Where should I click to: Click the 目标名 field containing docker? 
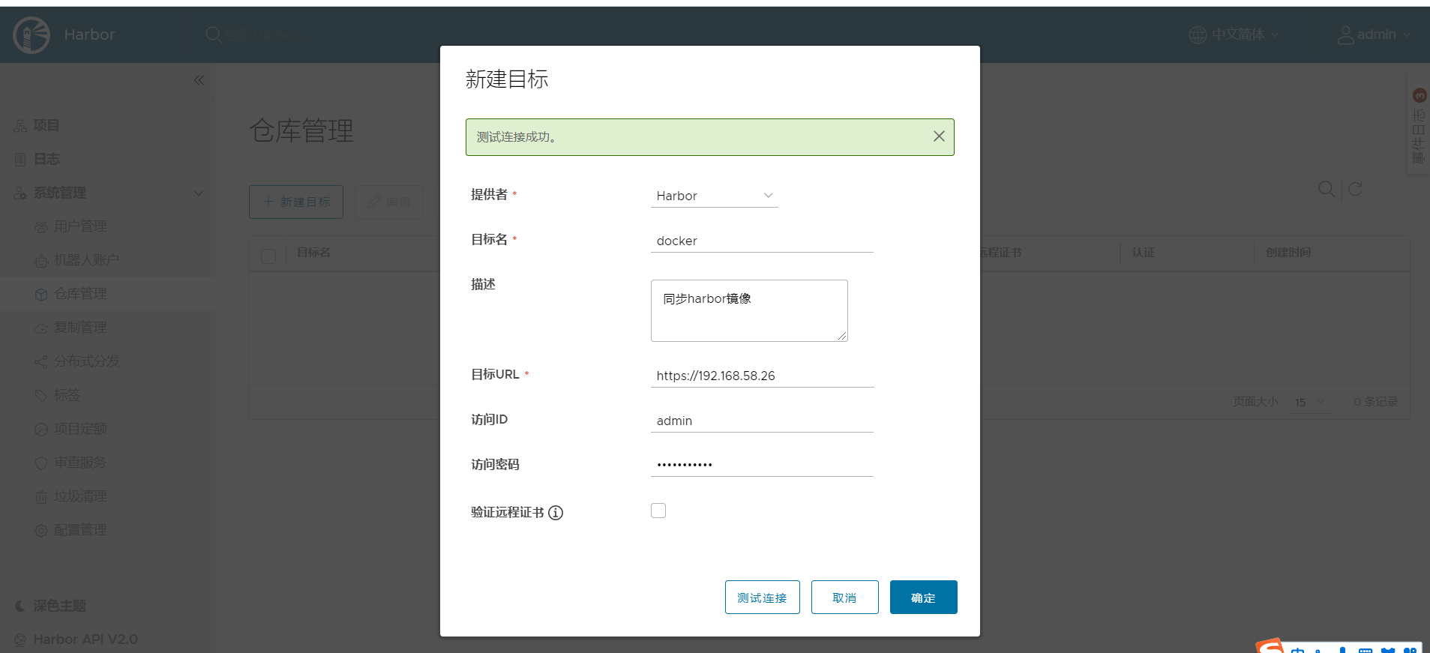pyautogui.click(x=762, y=241)
